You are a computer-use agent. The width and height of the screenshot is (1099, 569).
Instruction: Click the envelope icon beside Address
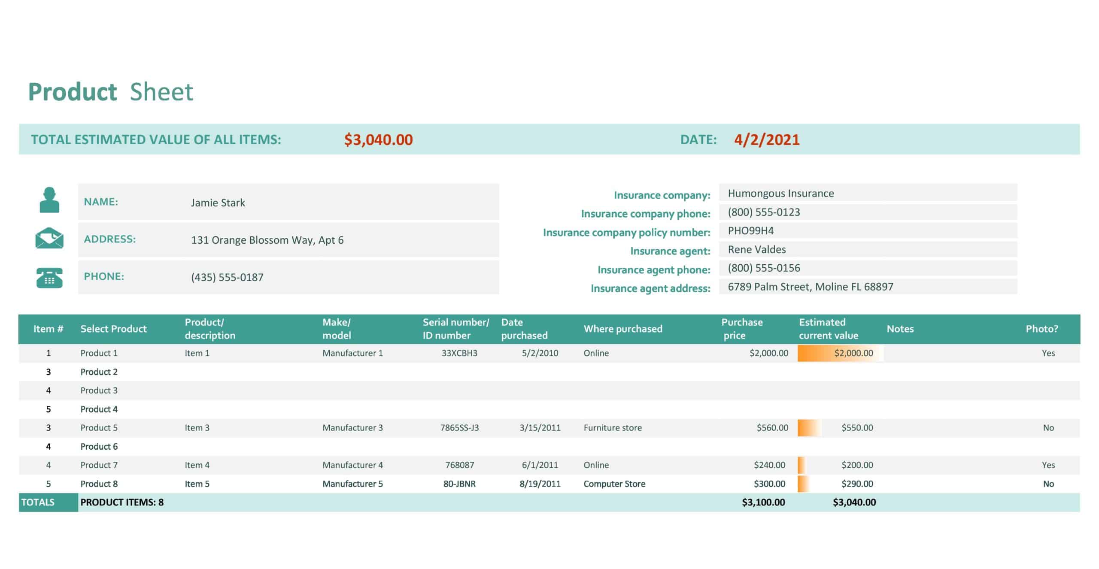click(x=49, y=238)
